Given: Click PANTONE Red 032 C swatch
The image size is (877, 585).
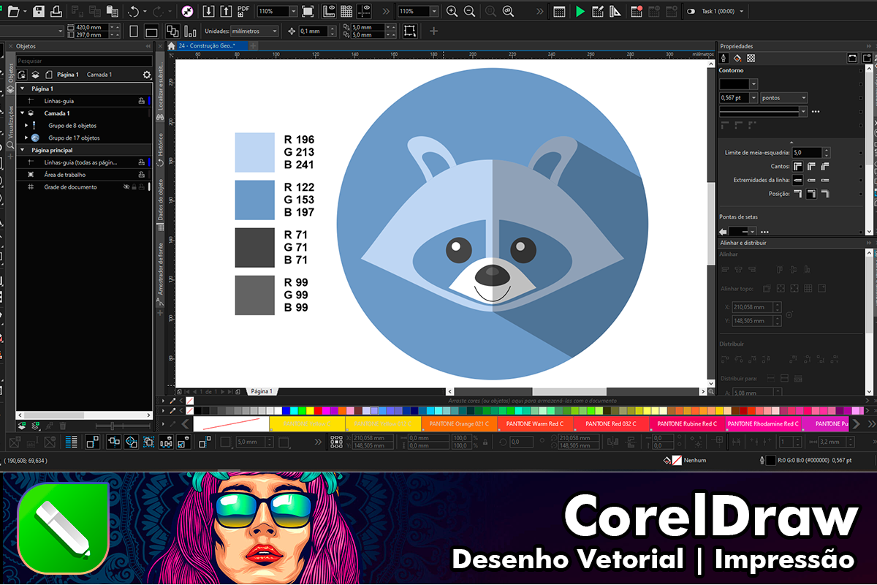Looking at the screenshot, I should pyautogui.click(x=611, y=423).
